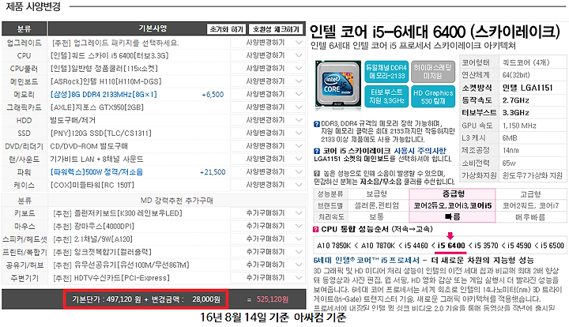Viewport: 569px width, 327px height.
Task: Click [PNY]120G SSD entry
Action: tap(101, 133)
